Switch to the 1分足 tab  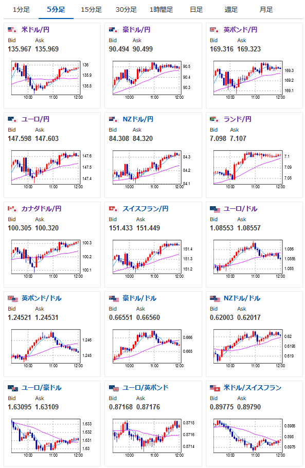point(21,10)
